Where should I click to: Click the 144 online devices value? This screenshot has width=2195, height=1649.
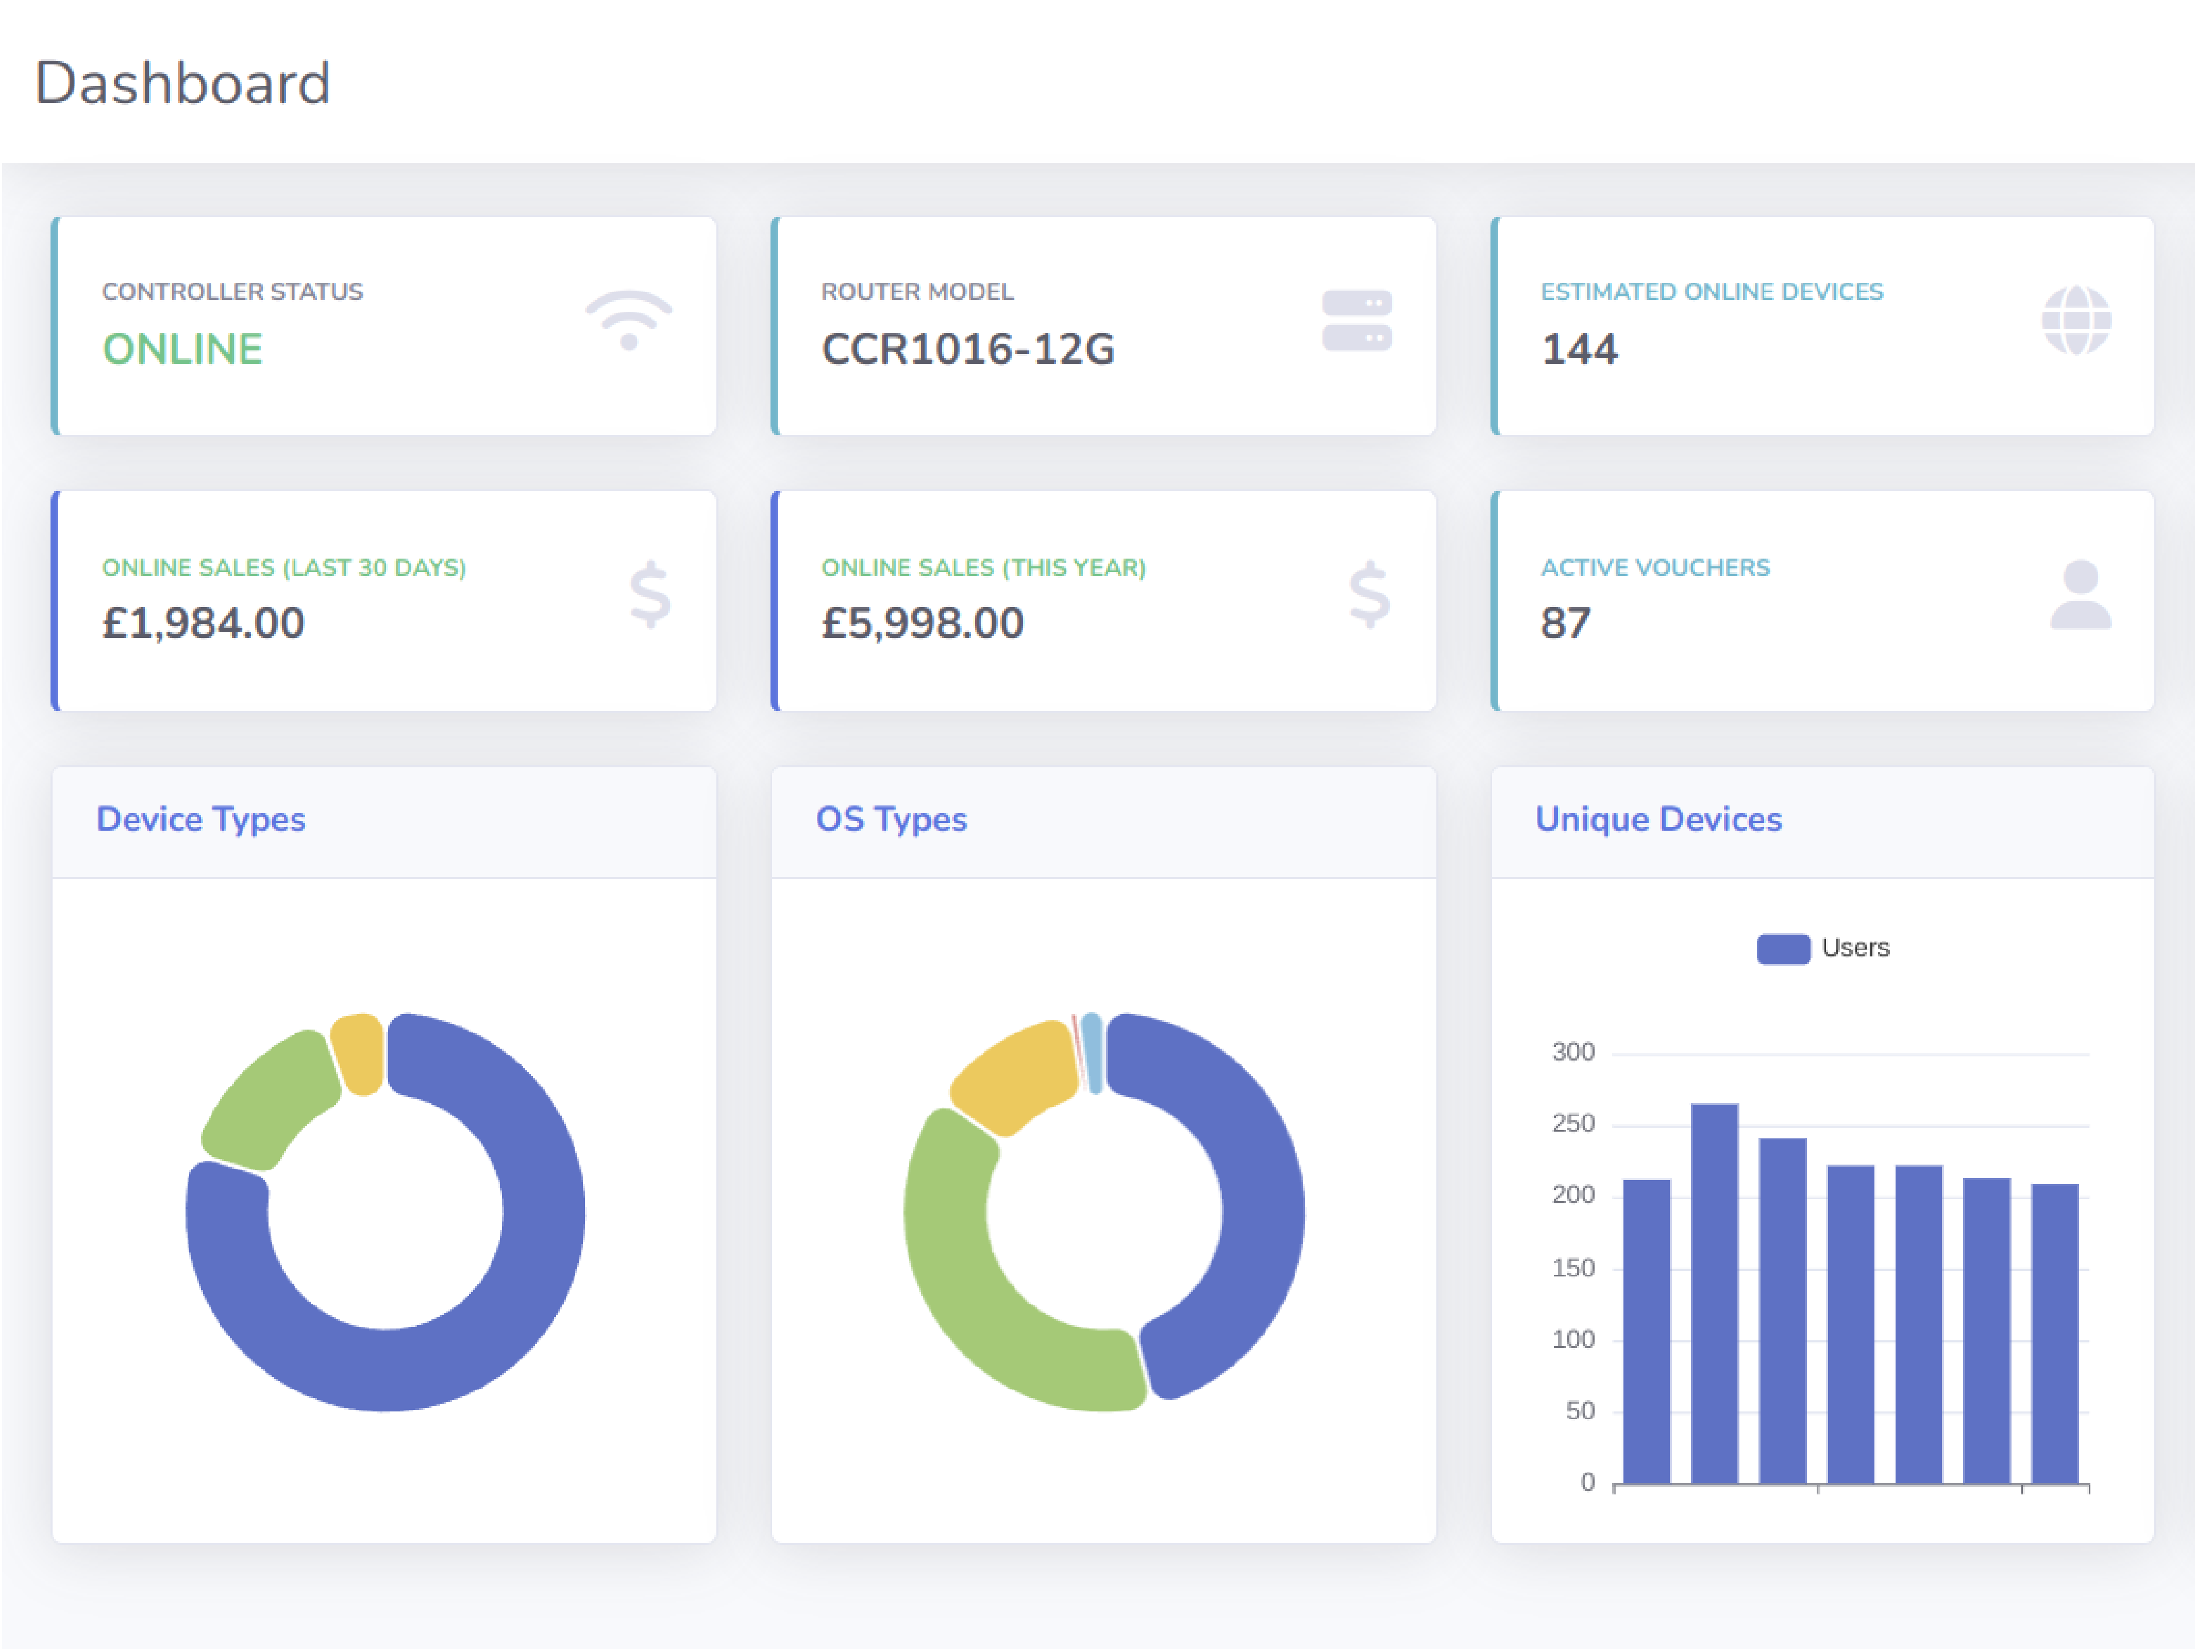coord(1579,349)
